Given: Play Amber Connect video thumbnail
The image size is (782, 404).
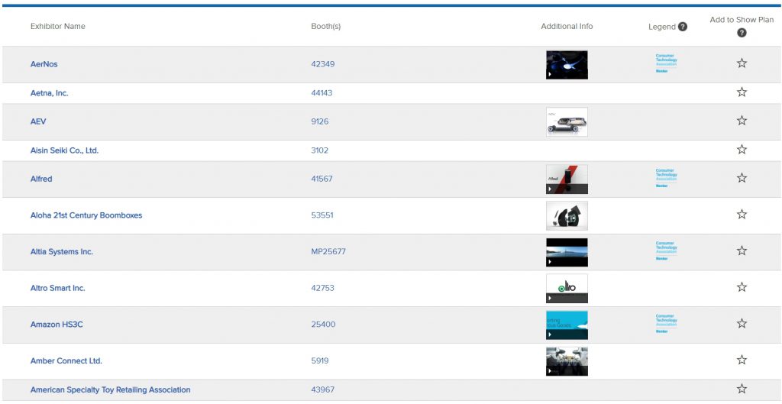Looking at the screenshot, I should coord(567,361).
